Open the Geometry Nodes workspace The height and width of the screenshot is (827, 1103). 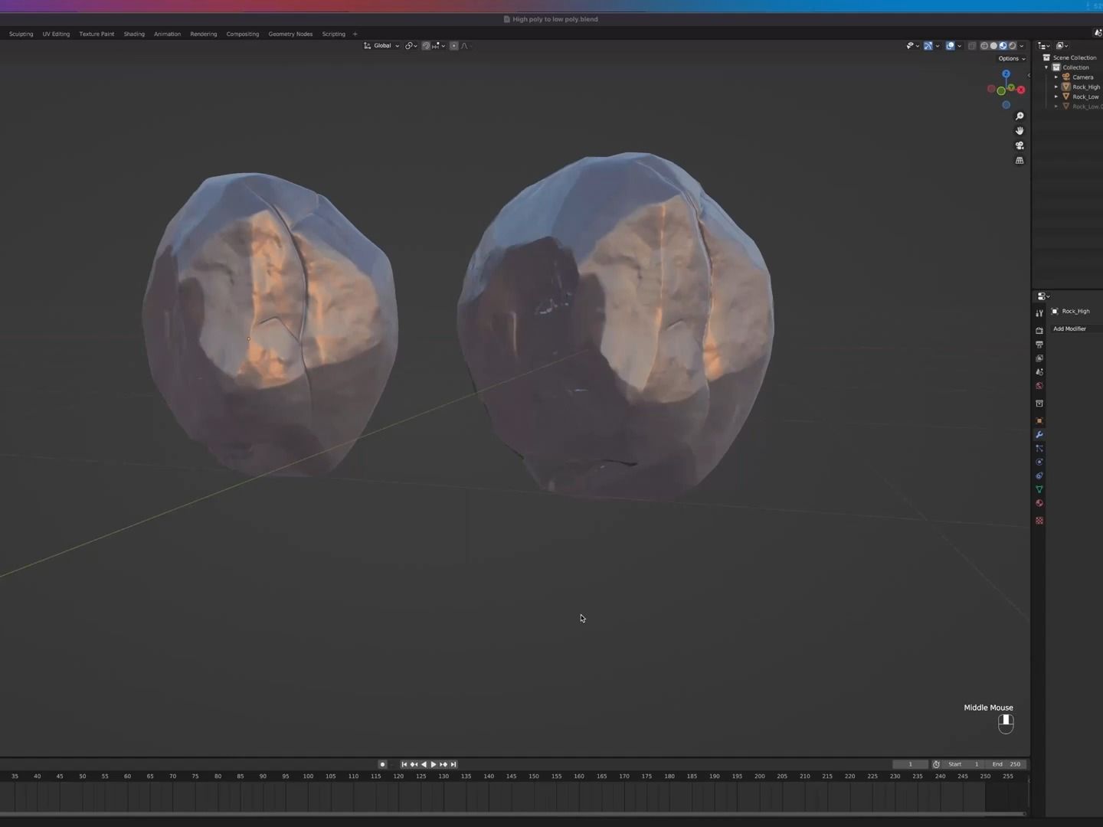pyautogui.click(x=290, y=34)
